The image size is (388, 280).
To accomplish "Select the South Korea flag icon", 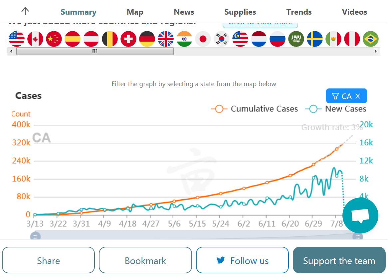I will [222, 39].
